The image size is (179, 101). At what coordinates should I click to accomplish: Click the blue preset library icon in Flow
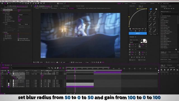(151, 9)
